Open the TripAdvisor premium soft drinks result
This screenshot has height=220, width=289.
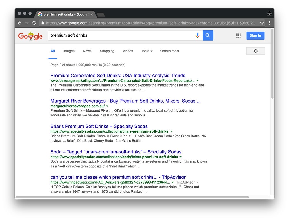point(118,177)
